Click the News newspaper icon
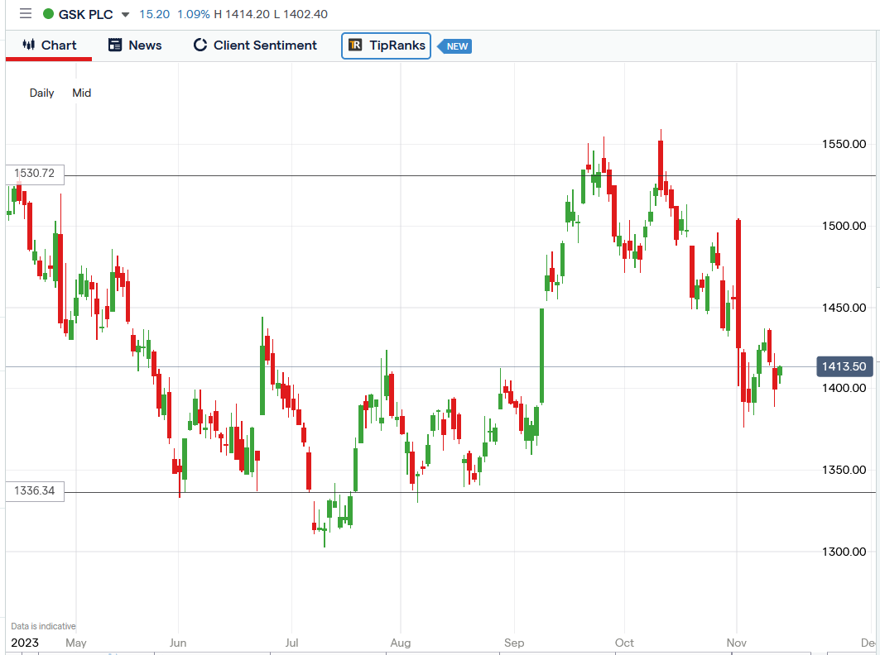This screenshot has height=655, width=880. point(115,45)
